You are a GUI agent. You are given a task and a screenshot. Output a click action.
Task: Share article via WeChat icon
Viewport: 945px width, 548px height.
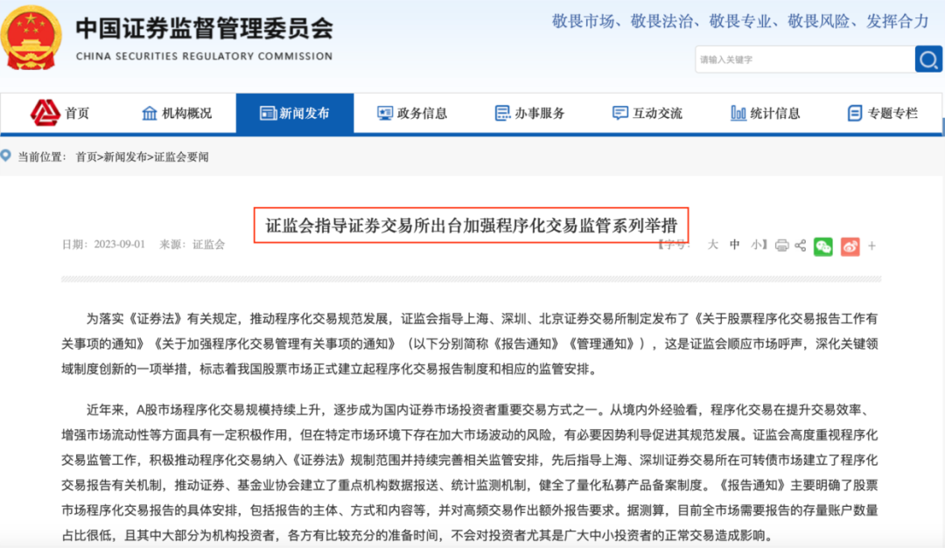tap(823, 246)
